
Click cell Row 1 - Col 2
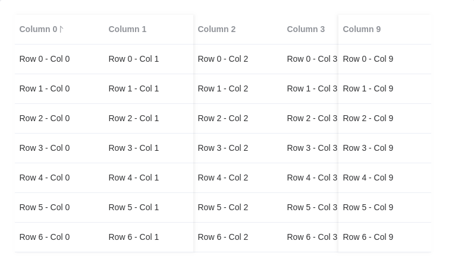[x=223, y=88]
